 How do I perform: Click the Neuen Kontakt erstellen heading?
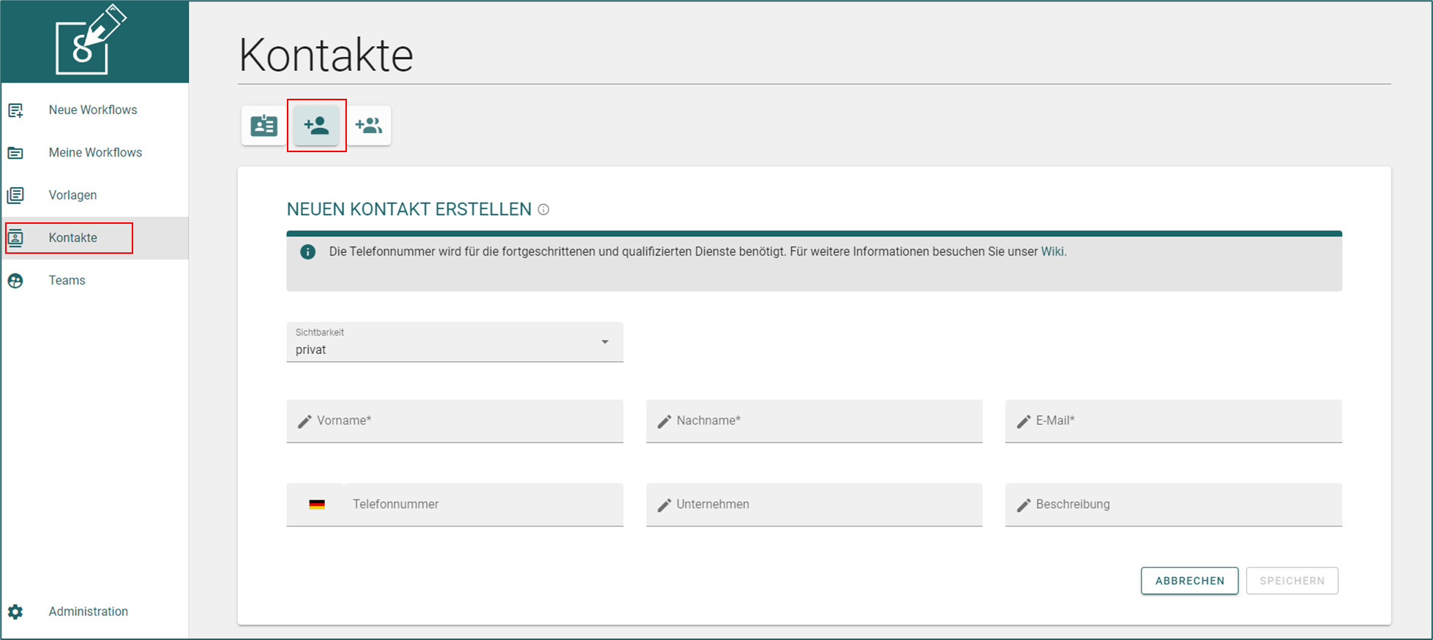[409, 209]
